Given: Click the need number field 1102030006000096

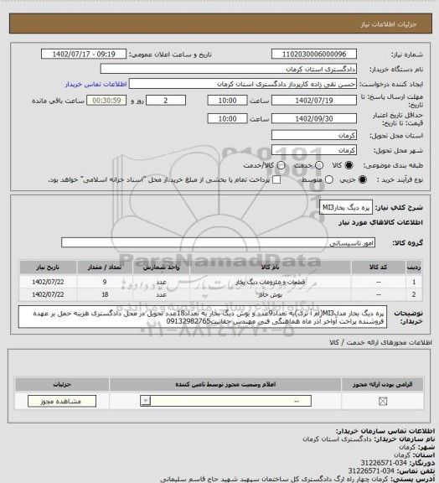Looking at the screenshot, I should [314, 54].
